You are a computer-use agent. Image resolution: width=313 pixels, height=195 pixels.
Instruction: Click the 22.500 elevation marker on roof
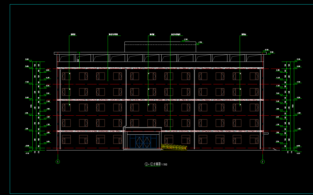pos(185,40)
